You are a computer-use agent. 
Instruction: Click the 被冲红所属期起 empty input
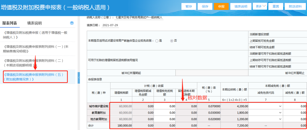pos(212,73)
